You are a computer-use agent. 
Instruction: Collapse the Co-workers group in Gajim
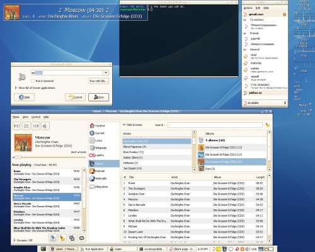click(245, 20)
